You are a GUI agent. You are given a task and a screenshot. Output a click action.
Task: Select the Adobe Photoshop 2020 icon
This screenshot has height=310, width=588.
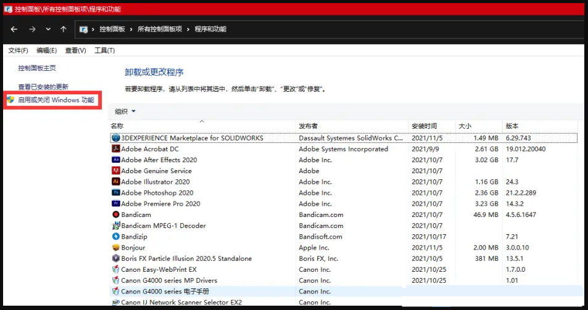(115, 193)
